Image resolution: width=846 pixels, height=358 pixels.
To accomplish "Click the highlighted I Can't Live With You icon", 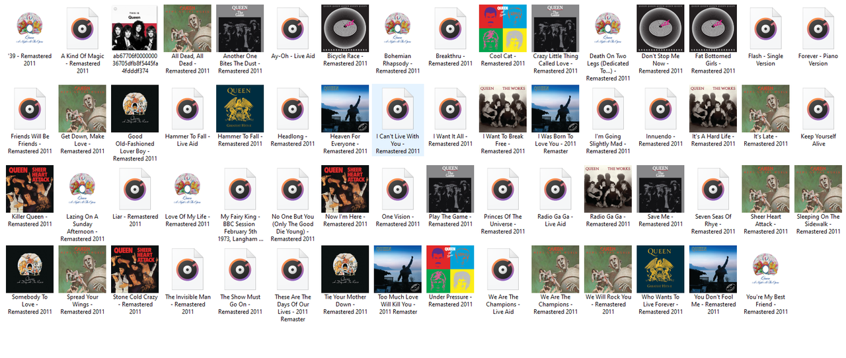I will (398, 109).
